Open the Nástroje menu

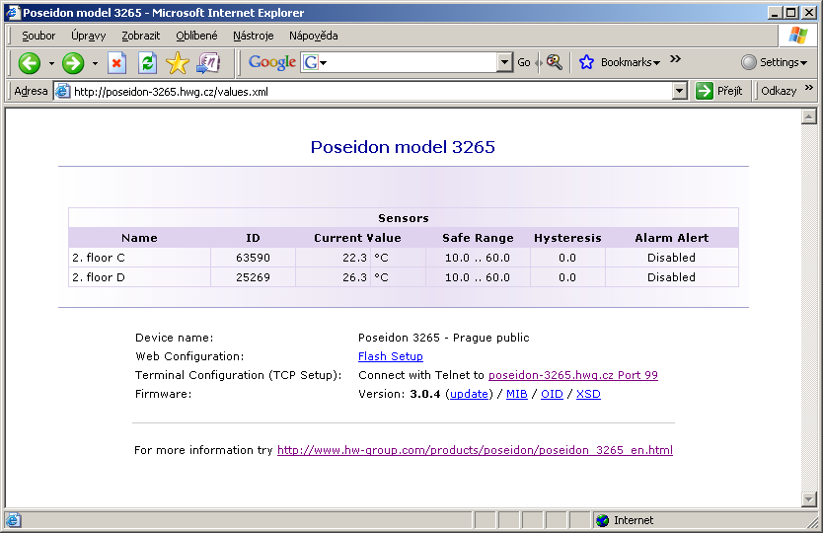coord(253,36)
